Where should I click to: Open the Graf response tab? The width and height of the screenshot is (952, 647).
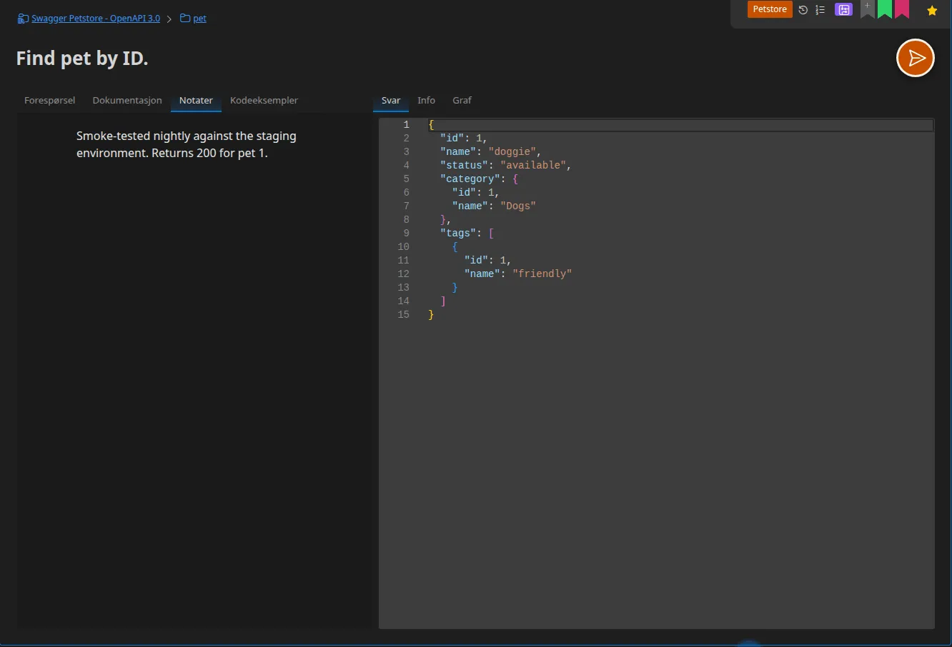click(462, 101)
